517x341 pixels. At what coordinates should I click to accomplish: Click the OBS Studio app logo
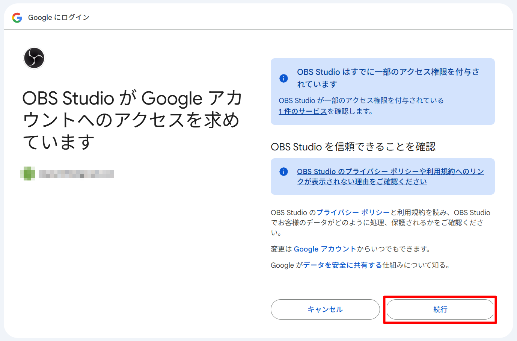click(x=34, y=58)
